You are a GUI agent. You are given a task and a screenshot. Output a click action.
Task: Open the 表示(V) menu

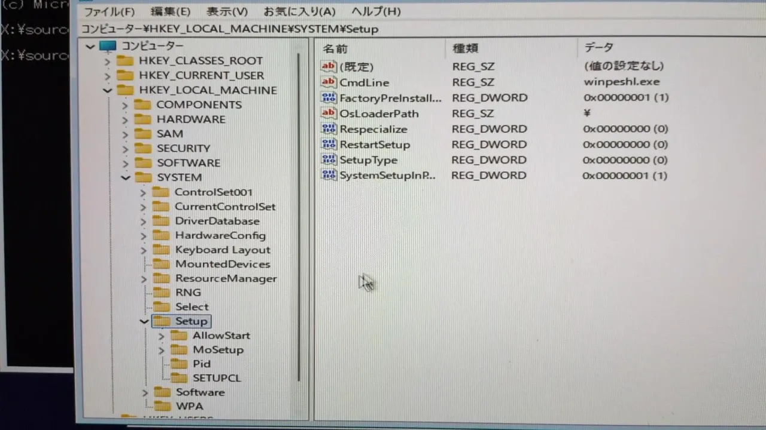point(227,11)
